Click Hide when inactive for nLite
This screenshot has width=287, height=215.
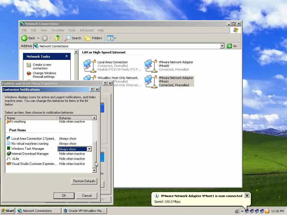pyautogui.click(x=72, y=159)
